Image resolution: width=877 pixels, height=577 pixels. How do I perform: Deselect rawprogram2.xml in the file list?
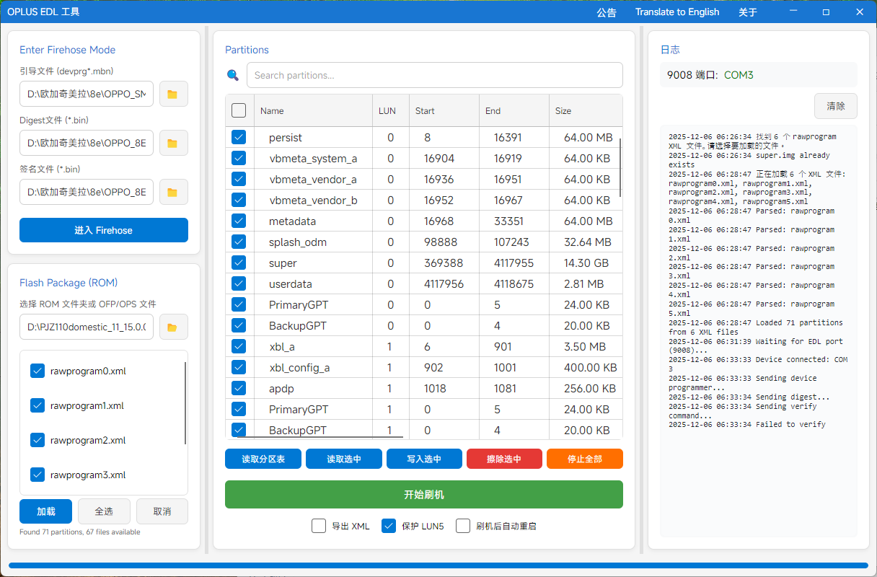38,440
